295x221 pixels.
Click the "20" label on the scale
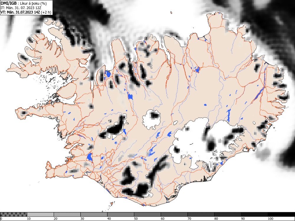pos(55,219)
